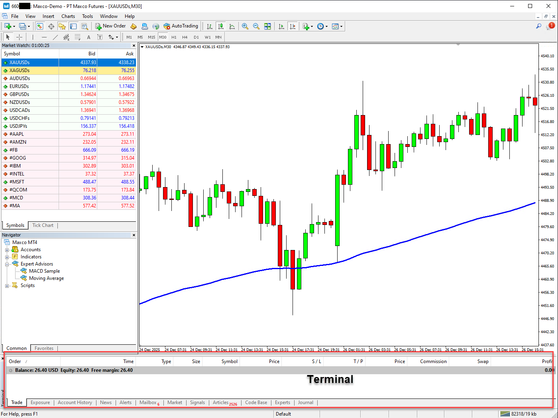Viewport: 558px width, 418px height.
Task: Select the EURUSDs row in Market Watch
Action: (x=19, y=86)
